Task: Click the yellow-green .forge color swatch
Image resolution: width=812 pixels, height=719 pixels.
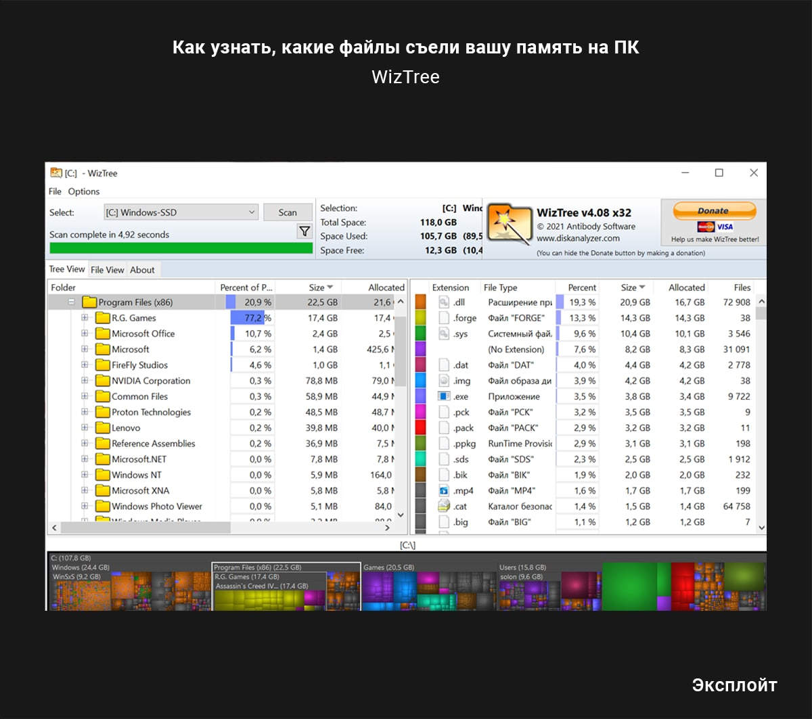Action: tap(421, 318)
